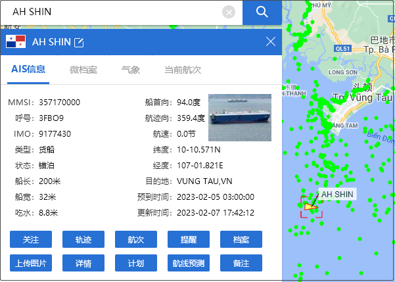Viewport: 395px width, 282px height.
Task: Select the yellow AH SHIN ship marker
Action: [x=311, y=207]
